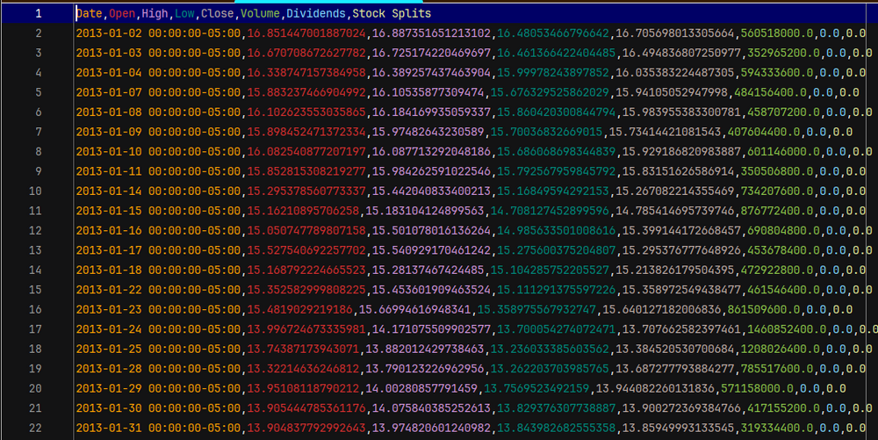Click Open value 15.883237466904992
878x440 pixels.
tap(306, 92)
